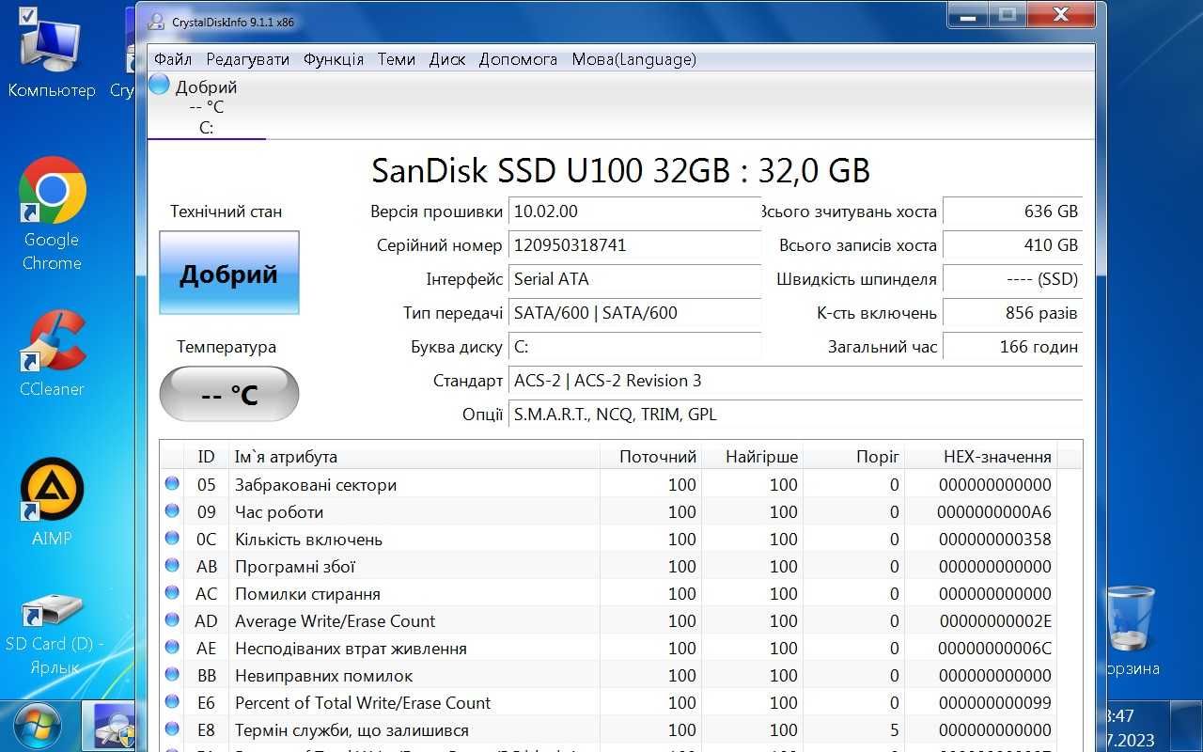
Task: Click hex value 000000000358
Action: (995, 540)
